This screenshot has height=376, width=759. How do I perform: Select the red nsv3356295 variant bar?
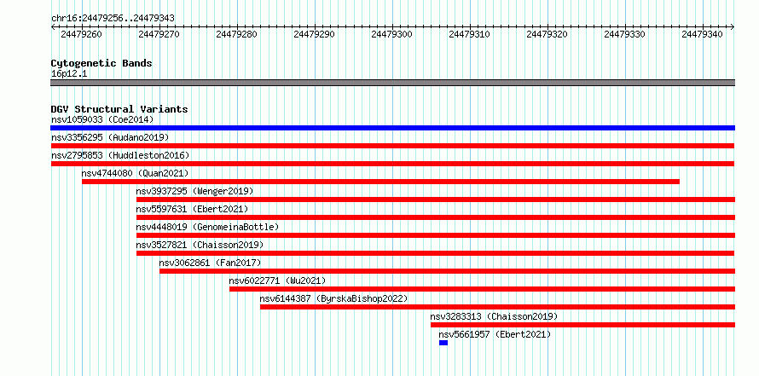(x=392, y=146)
